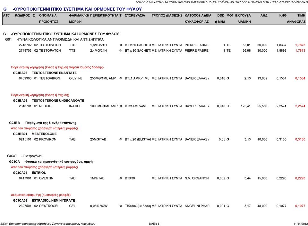The height and width of the screenshot is (226, 308).
Task: Click the ΑΗΔ value 13,889
Action: click(262, 78)
